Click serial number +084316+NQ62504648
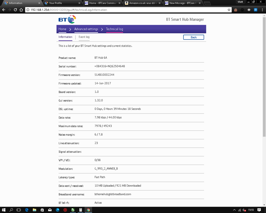Screen dimensions: 266x213 pyautogui.click(x=110, y=66)
